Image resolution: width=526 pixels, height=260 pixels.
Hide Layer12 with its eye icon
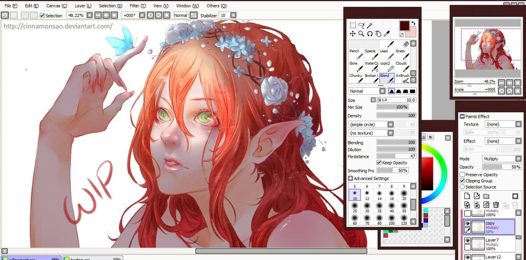pyautogui.click(x=467, y=257)
